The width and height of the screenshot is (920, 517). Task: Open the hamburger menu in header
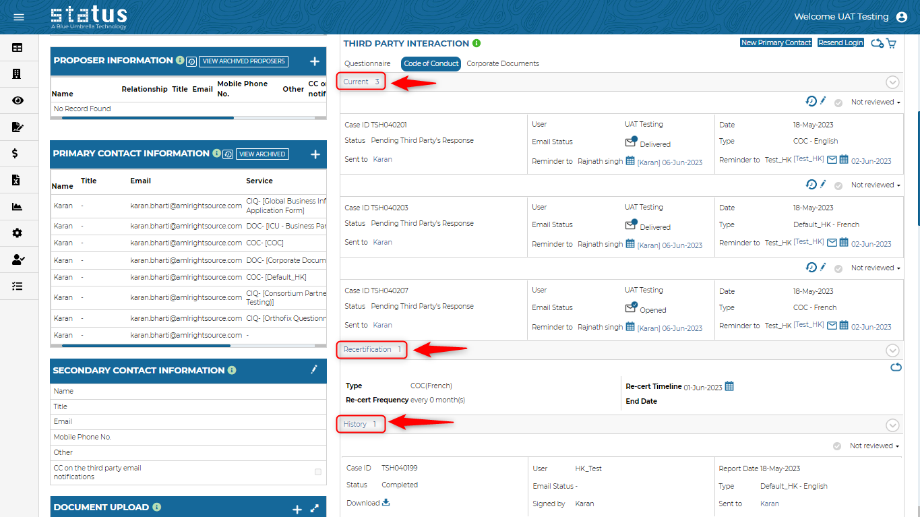point(19,17)
